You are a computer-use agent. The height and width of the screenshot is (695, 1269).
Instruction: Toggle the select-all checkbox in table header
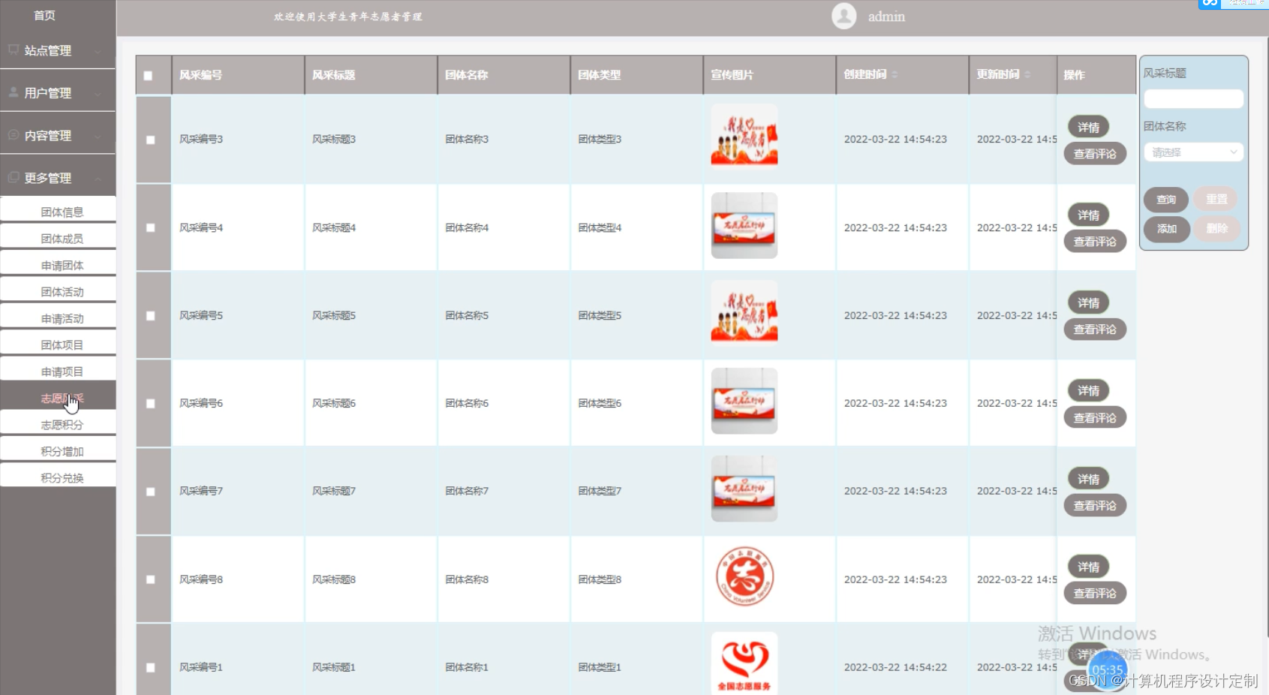(148, 76)
